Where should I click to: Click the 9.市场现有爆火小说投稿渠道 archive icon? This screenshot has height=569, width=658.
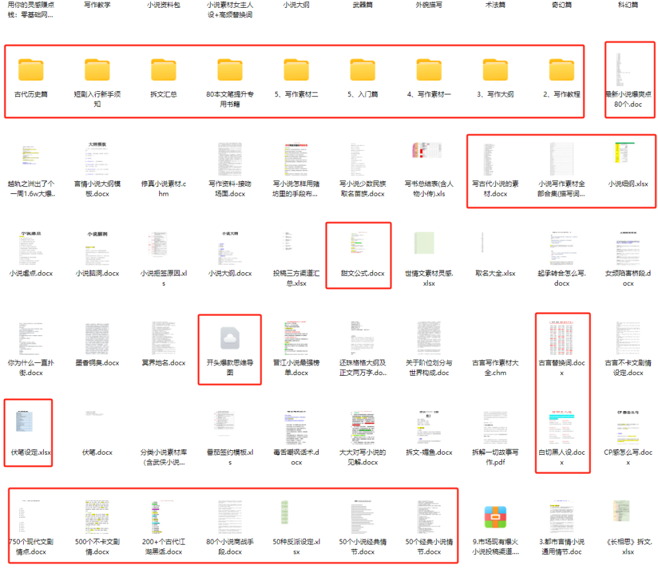(x=495, y=517)
